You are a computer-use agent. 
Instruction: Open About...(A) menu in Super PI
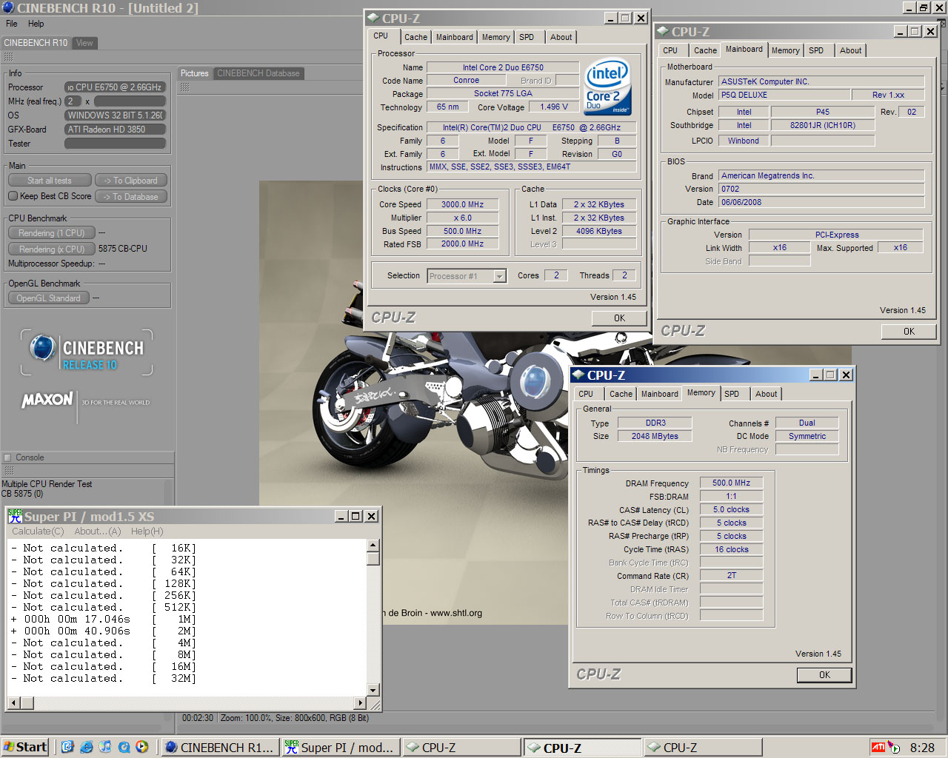coord(98,531)
